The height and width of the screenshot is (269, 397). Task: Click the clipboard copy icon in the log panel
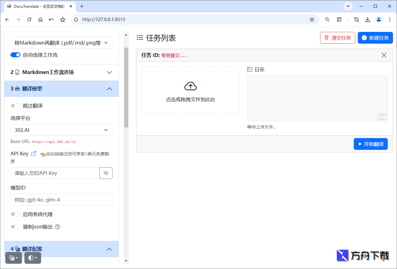382,117
